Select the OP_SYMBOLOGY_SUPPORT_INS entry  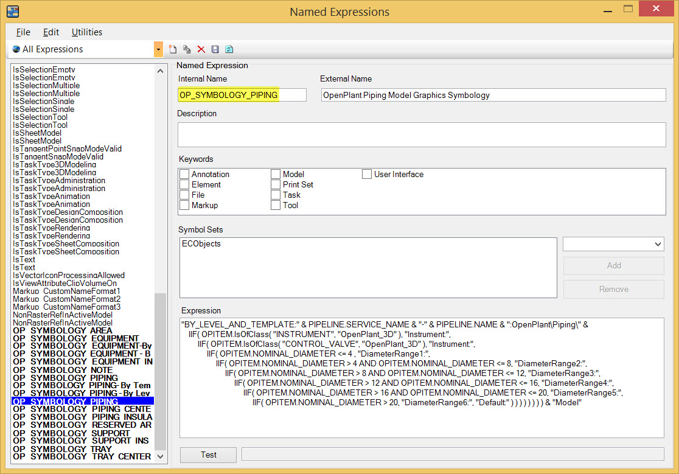[81, 441]
